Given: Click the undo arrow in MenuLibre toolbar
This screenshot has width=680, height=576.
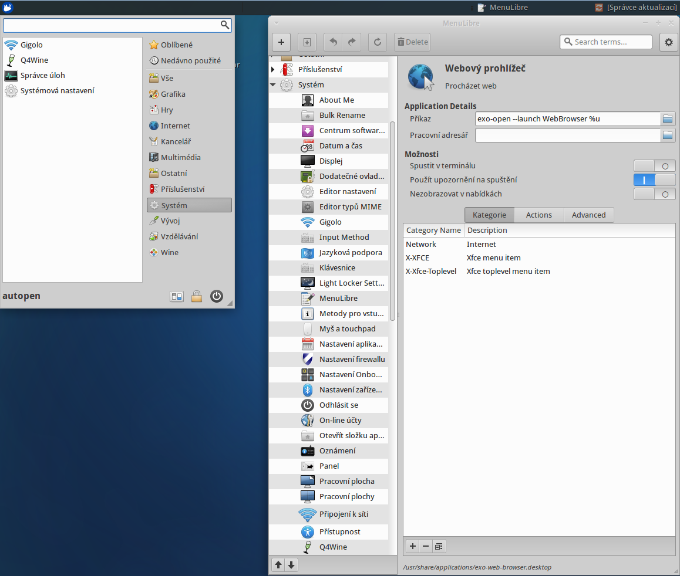Looking at the screenshot, I should (x=333, y=42).
